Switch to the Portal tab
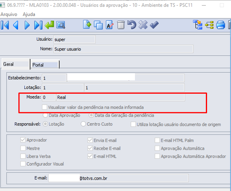Viewport: 231px width, 191px height. [45, 65]
